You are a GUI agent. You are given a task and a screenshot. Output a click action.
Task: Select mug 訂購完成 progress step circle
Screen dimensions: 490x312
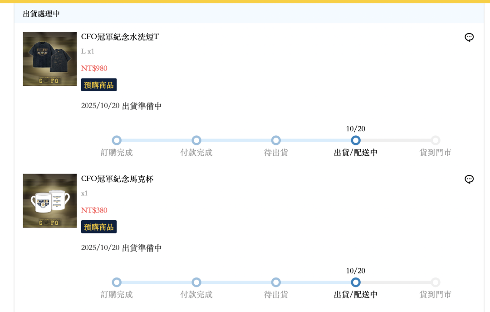pyautogui.click(x=117, y=282)
